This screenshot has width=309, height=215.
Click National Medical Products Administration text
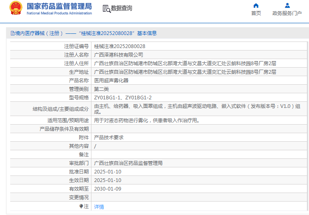point(59,13)
